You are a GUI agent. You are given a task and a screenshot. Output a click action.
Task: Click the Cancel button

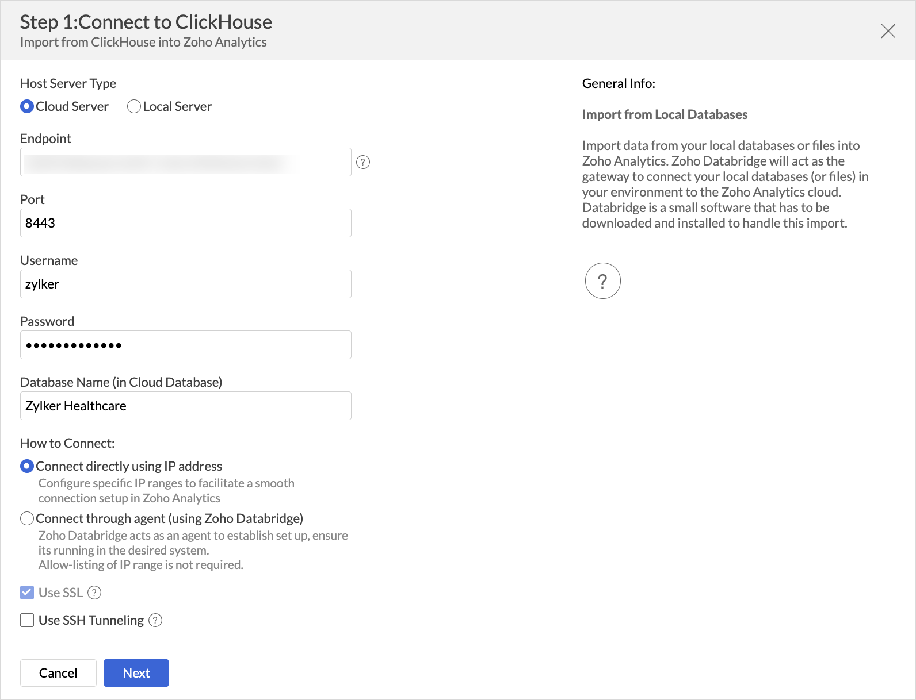point(58,673)
